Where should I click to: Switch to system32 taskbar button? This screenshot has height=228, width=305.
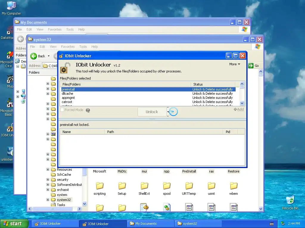[198, 224]
